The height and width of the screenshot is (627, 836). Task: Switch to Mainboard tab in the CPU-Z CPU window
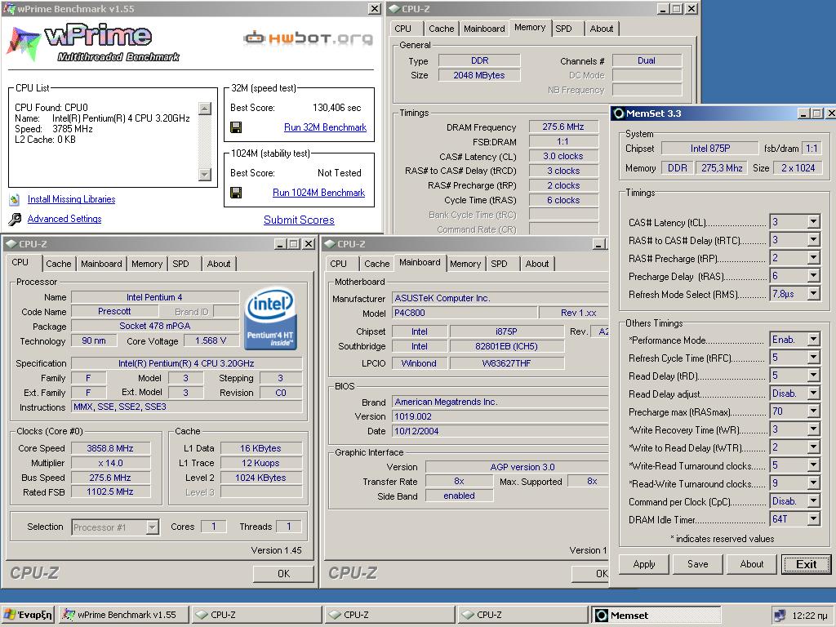[x=101, y=264]
